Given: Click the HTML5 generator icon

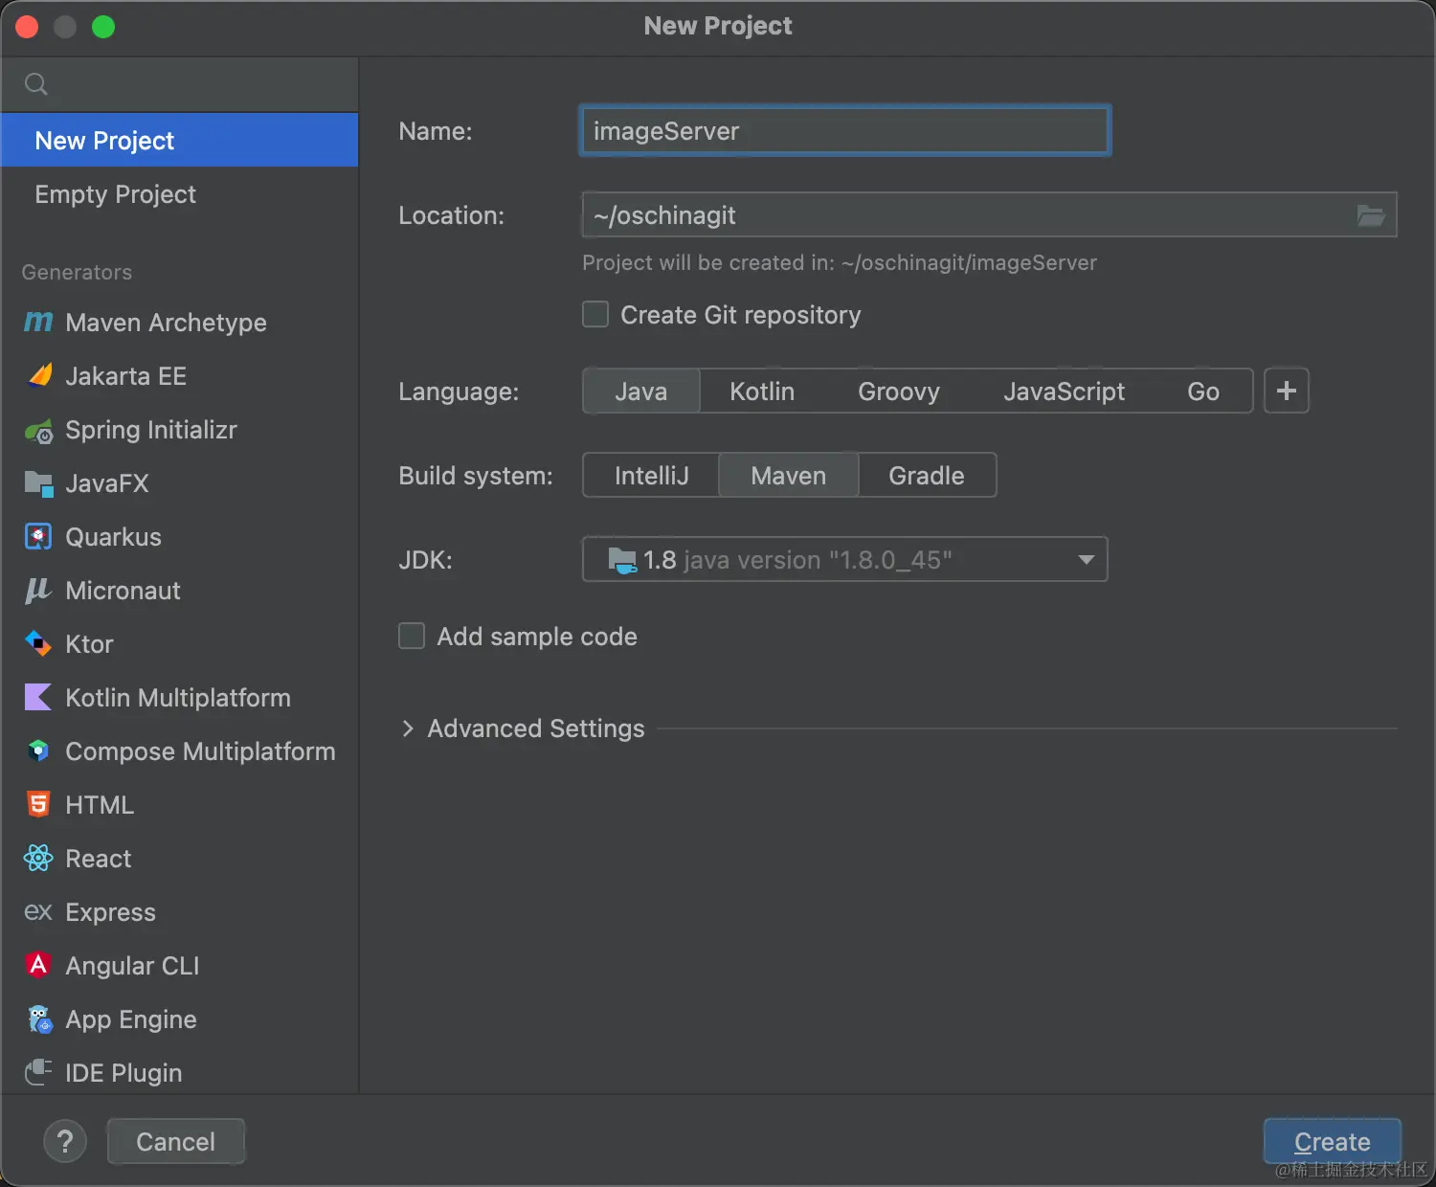Looking at the screenshot, I should [38, 805].
